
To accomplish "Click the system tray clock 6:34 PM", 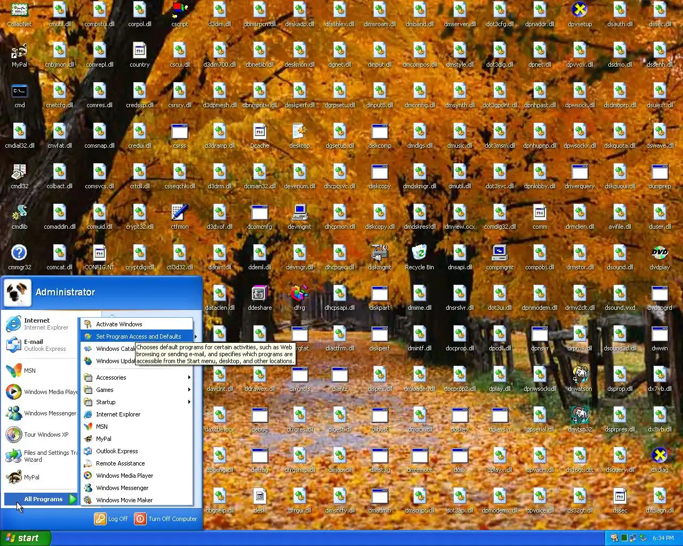I will (663, 538).
